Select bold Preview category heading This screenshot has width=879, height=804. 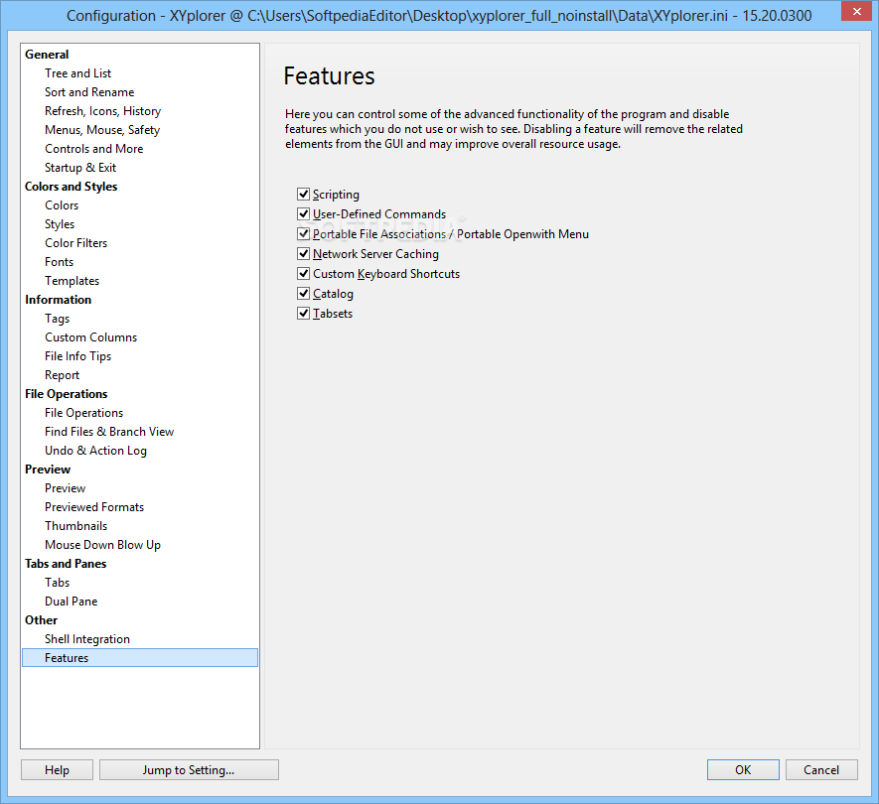[x=47, y=469]
